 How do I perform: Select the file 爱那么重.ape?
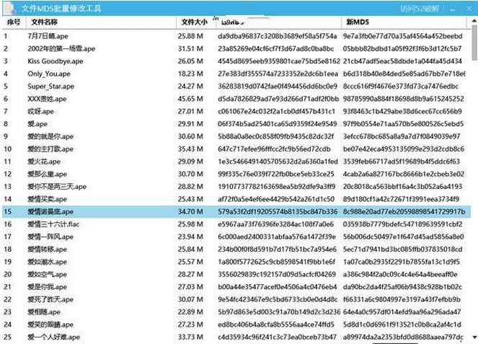[48, 174]
